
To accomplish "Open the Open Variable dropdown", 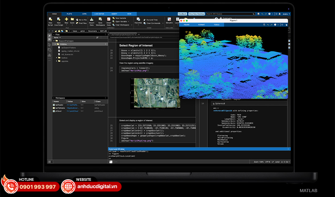I will (x=129, y=21).
